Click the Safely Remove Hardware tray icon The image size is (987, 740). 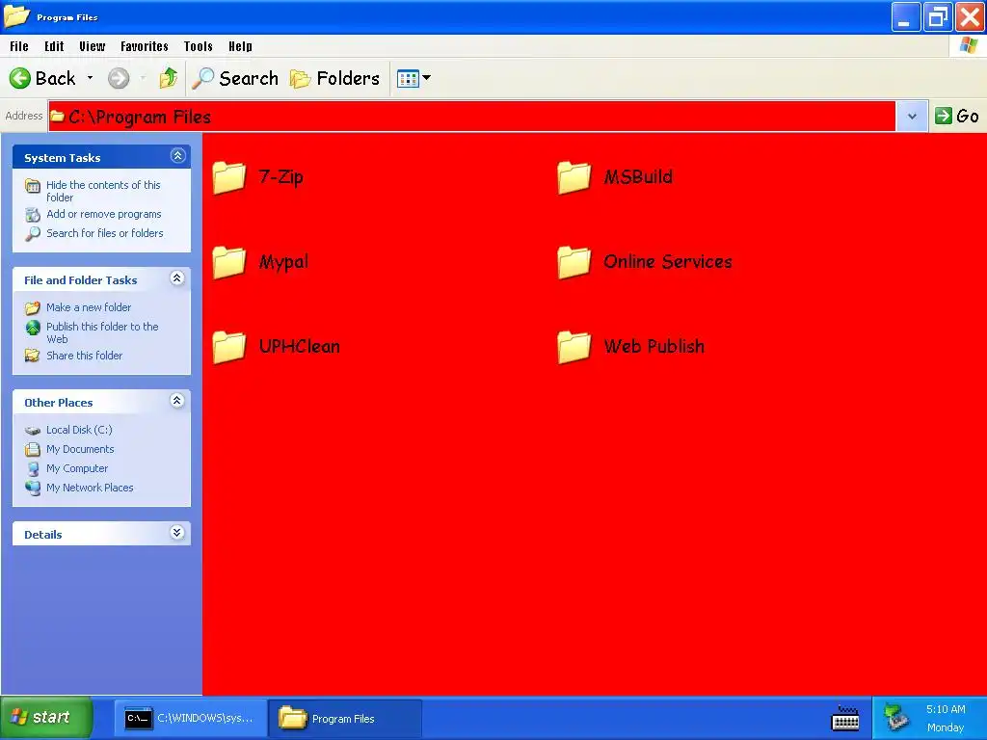(895, 717)
